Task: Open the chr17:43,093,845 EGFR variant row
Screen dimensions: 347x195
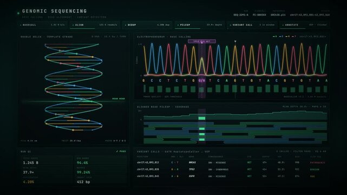Action: point(231,176)
